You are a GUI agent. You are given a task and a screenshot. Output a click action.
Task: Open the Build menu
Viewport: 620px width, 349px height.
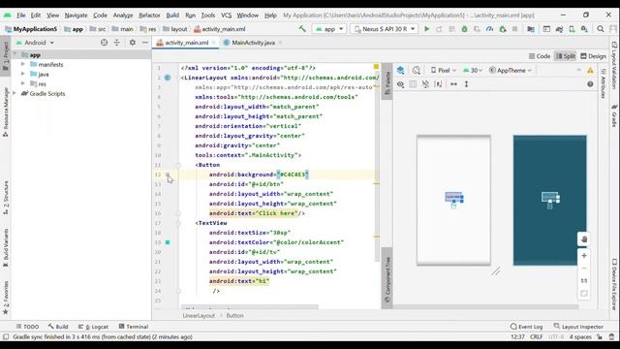(x=172, y=16)
